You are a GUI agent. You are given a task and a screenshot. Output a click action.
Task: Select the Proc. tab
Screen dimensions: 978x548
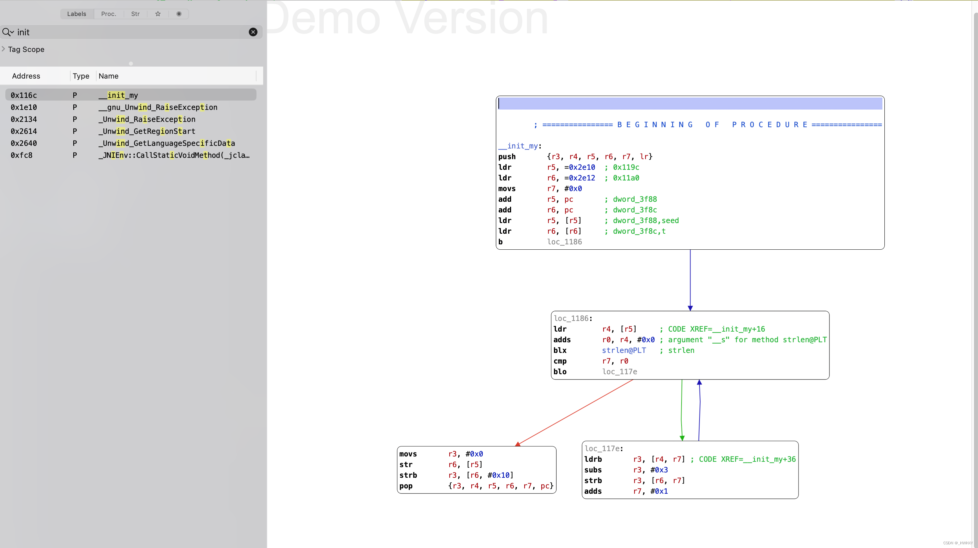[x=108, y=13]
